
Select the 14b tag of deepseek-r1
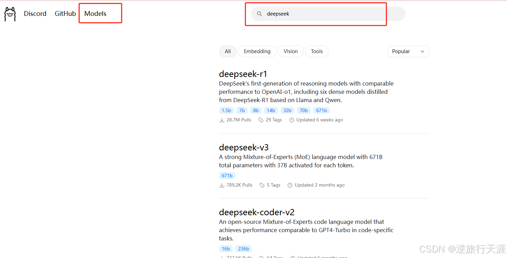tap(271, 110)
